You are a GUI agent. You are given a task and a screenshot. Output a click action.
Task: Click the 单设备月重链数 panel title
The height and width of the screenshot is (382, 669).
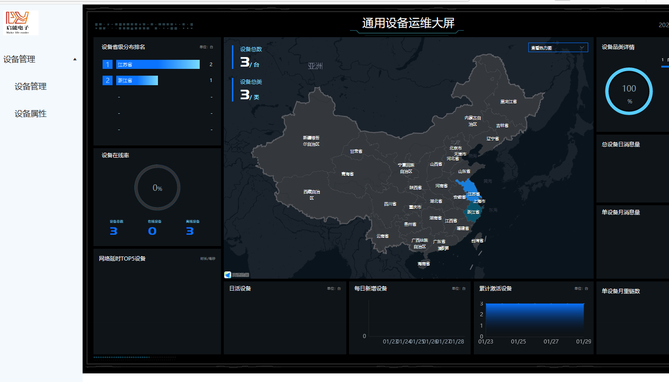(621, 291)
